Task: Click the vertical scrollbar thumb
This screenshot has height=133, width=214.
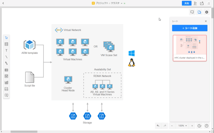Action: 212,13
